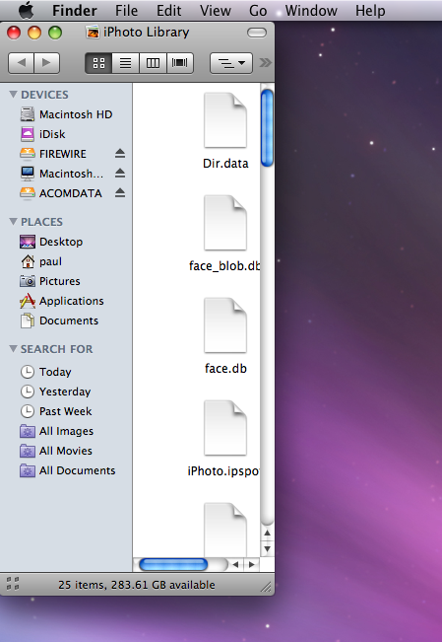Click the horizontal scrollbar thumb

(173, 565)
